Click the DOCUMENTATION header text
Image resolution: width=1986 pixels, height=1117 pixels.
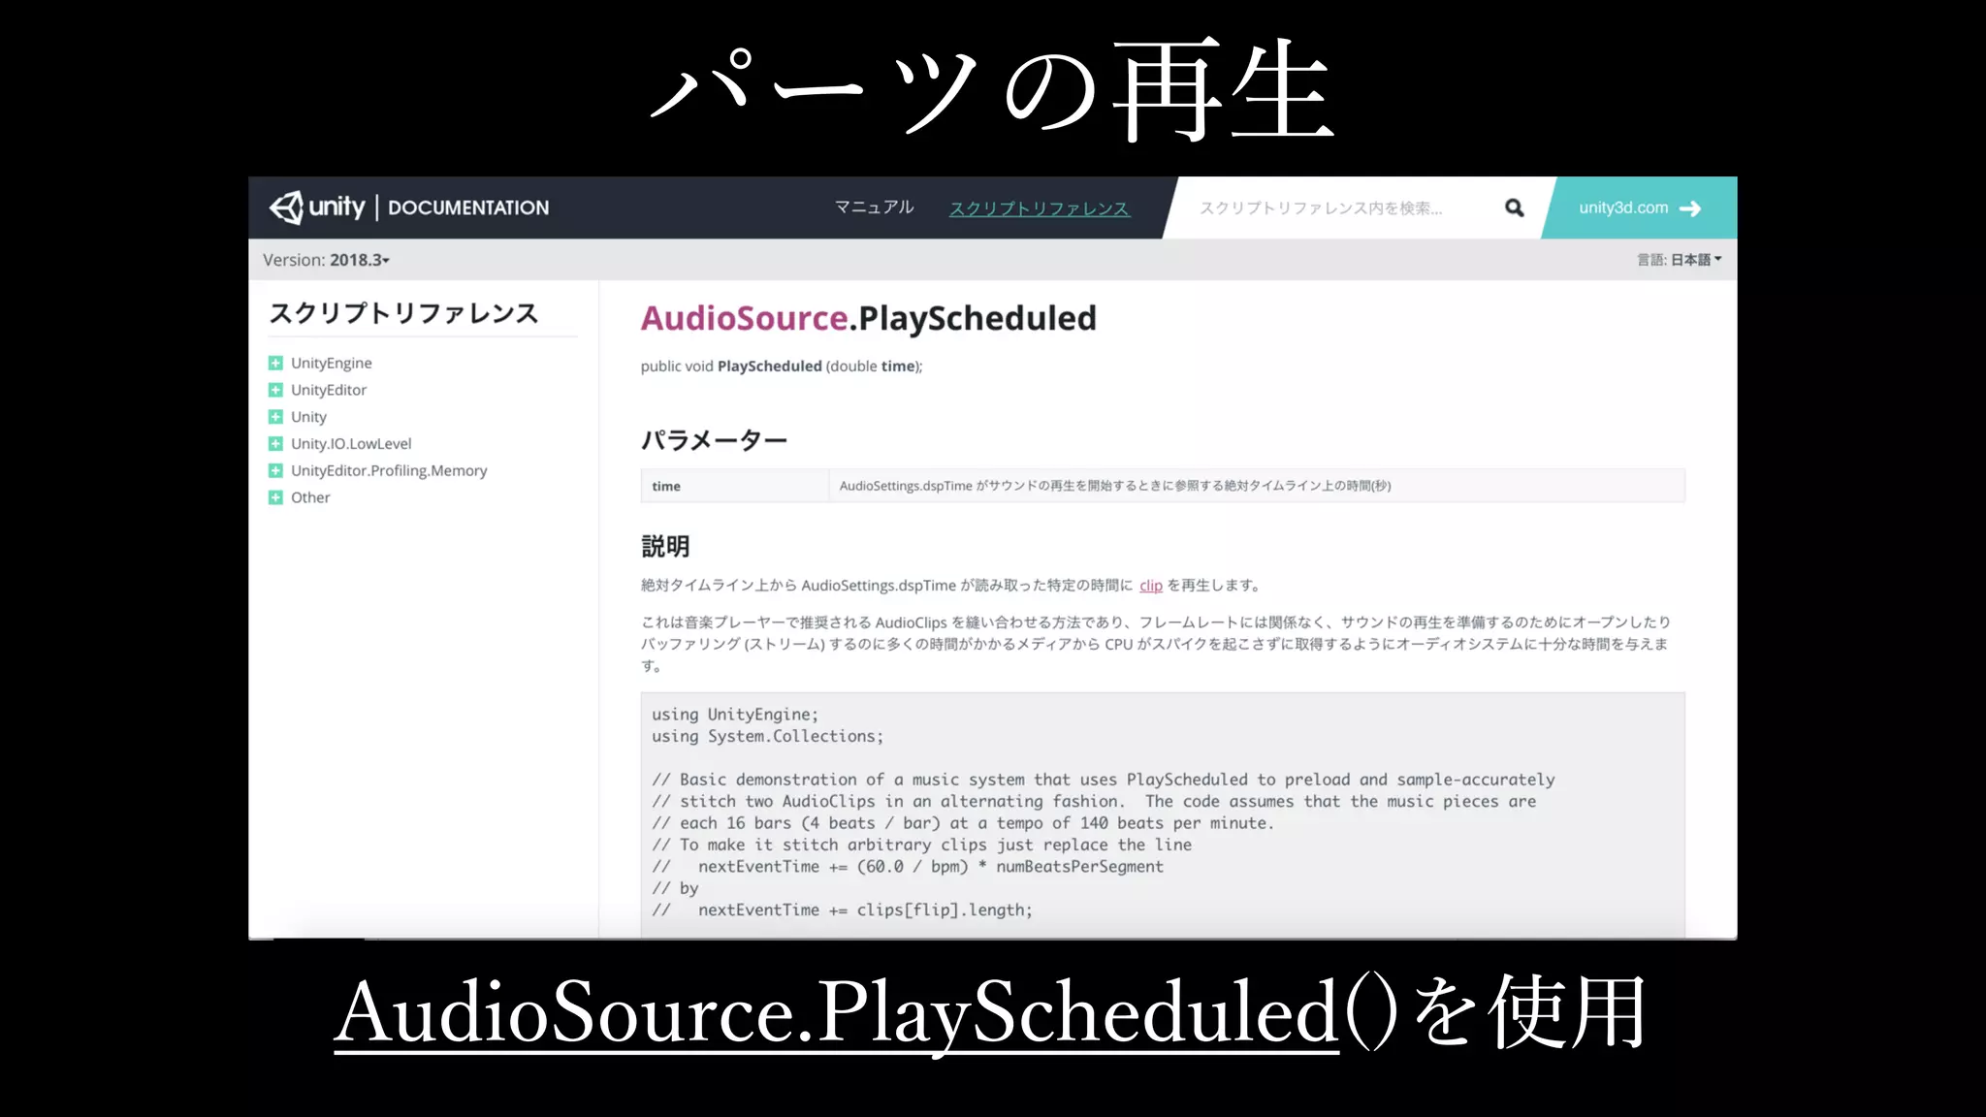coord(468,207)
